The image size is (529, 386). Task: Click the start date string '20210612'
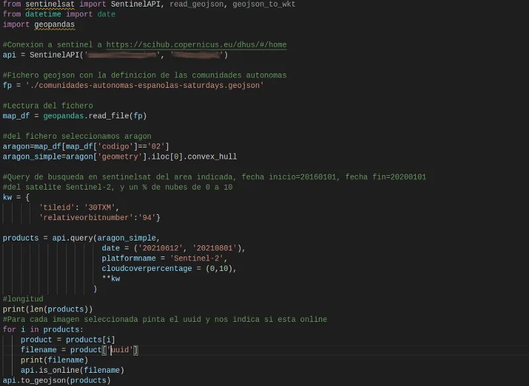[x=160, y=248]
